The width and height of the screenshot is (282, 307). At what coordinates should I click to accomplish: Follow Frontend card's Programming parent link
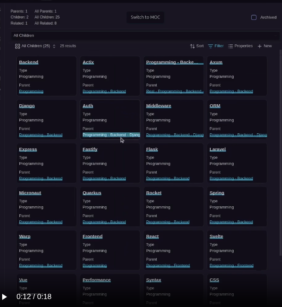95,266
